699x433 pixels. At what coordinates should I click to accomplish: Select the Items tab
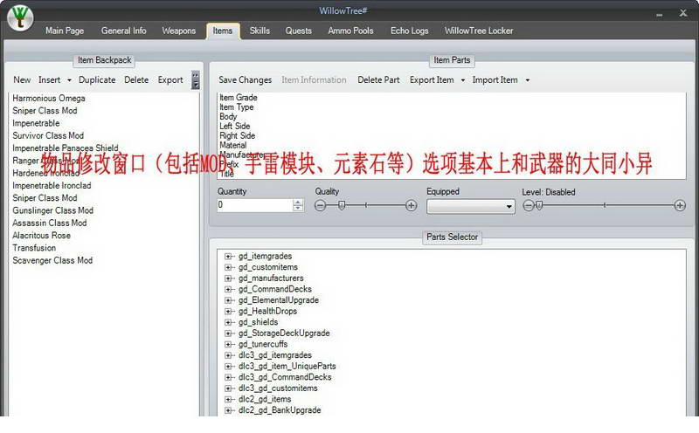[223, 31]
